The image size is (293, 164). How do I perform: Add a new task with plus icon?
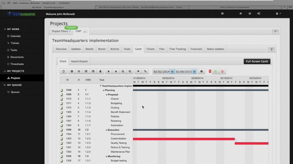[72, 71]
